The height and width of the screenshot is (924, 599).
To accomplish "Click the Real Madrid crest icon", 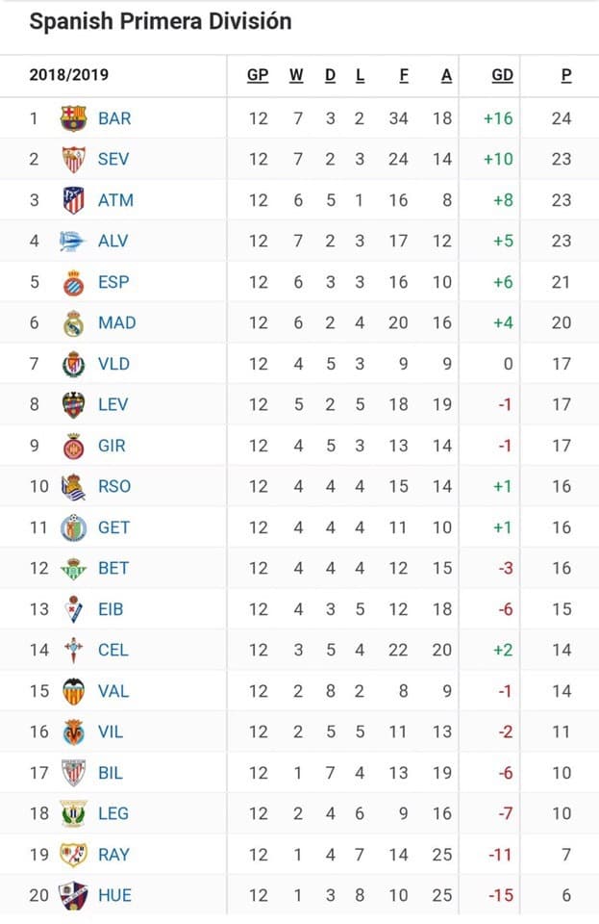I will coord(73,323).
